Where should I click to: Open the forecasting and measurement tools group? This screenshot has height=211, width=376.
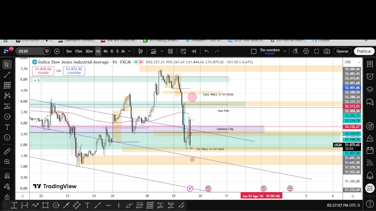click(x=7, y=106)
